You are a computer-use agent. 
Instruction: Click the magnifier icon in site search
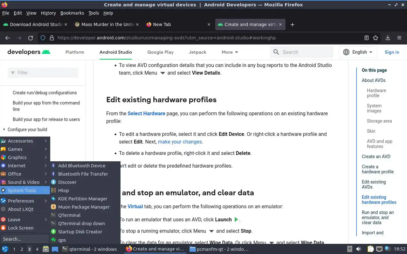[276, 52]
